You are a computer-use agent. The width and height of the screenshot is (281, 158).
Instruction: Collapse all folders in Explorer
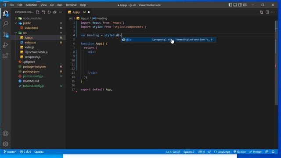(x=55, y=12)
